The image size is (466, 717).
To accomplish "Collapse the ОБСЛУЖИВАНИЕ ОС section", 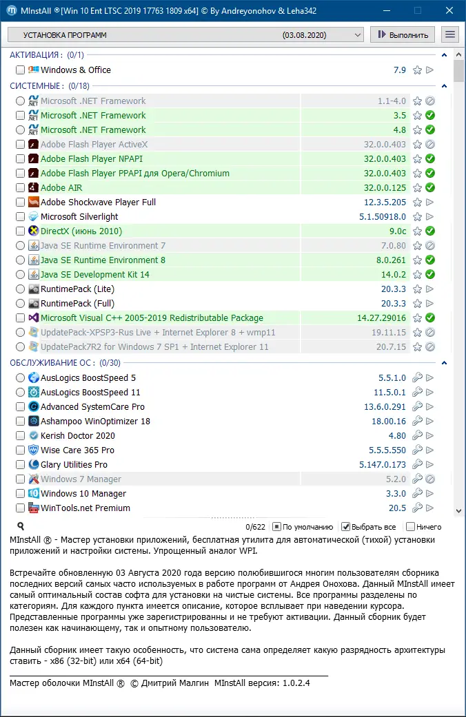I will [x=444, y=363].
